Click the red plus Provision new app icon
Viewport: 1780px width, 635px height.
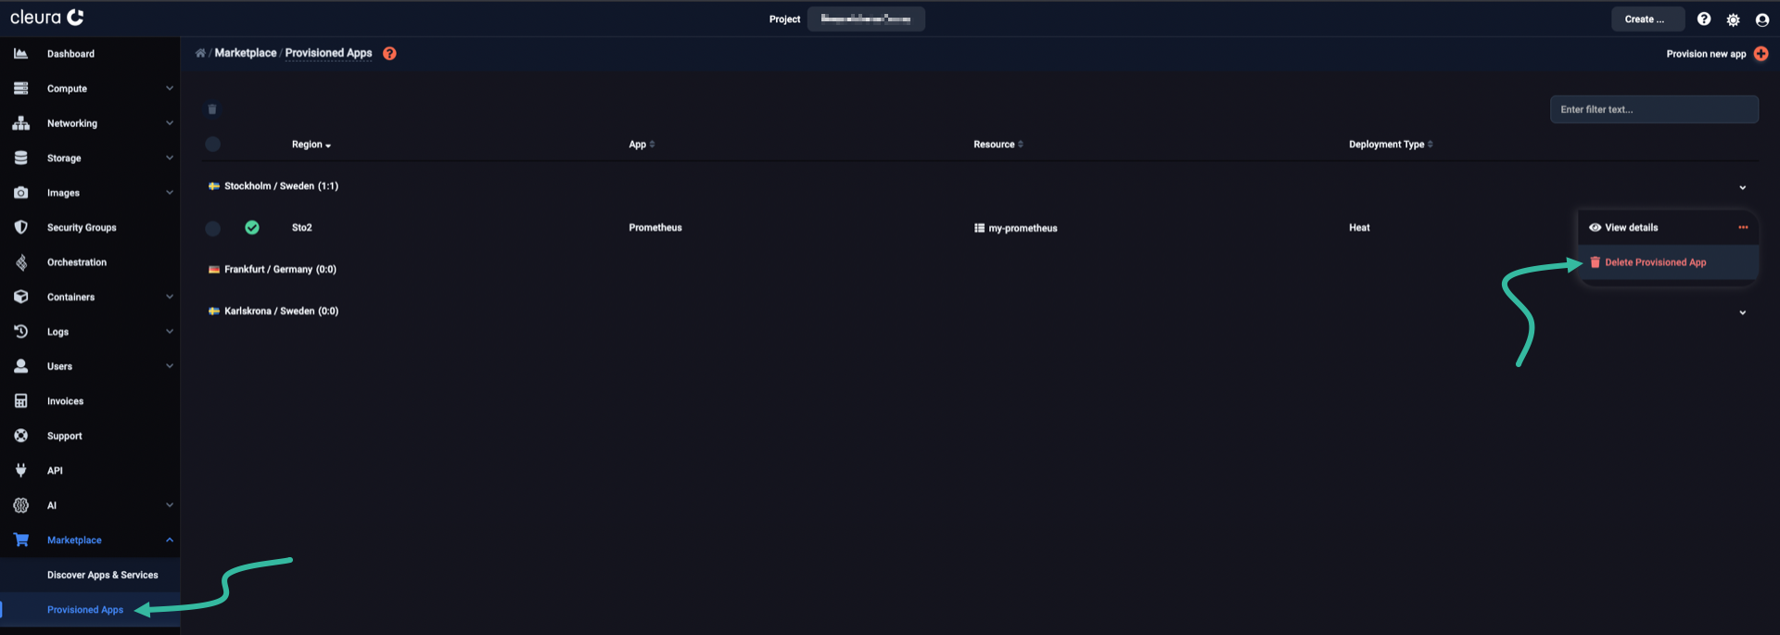tap(1761, 54)
